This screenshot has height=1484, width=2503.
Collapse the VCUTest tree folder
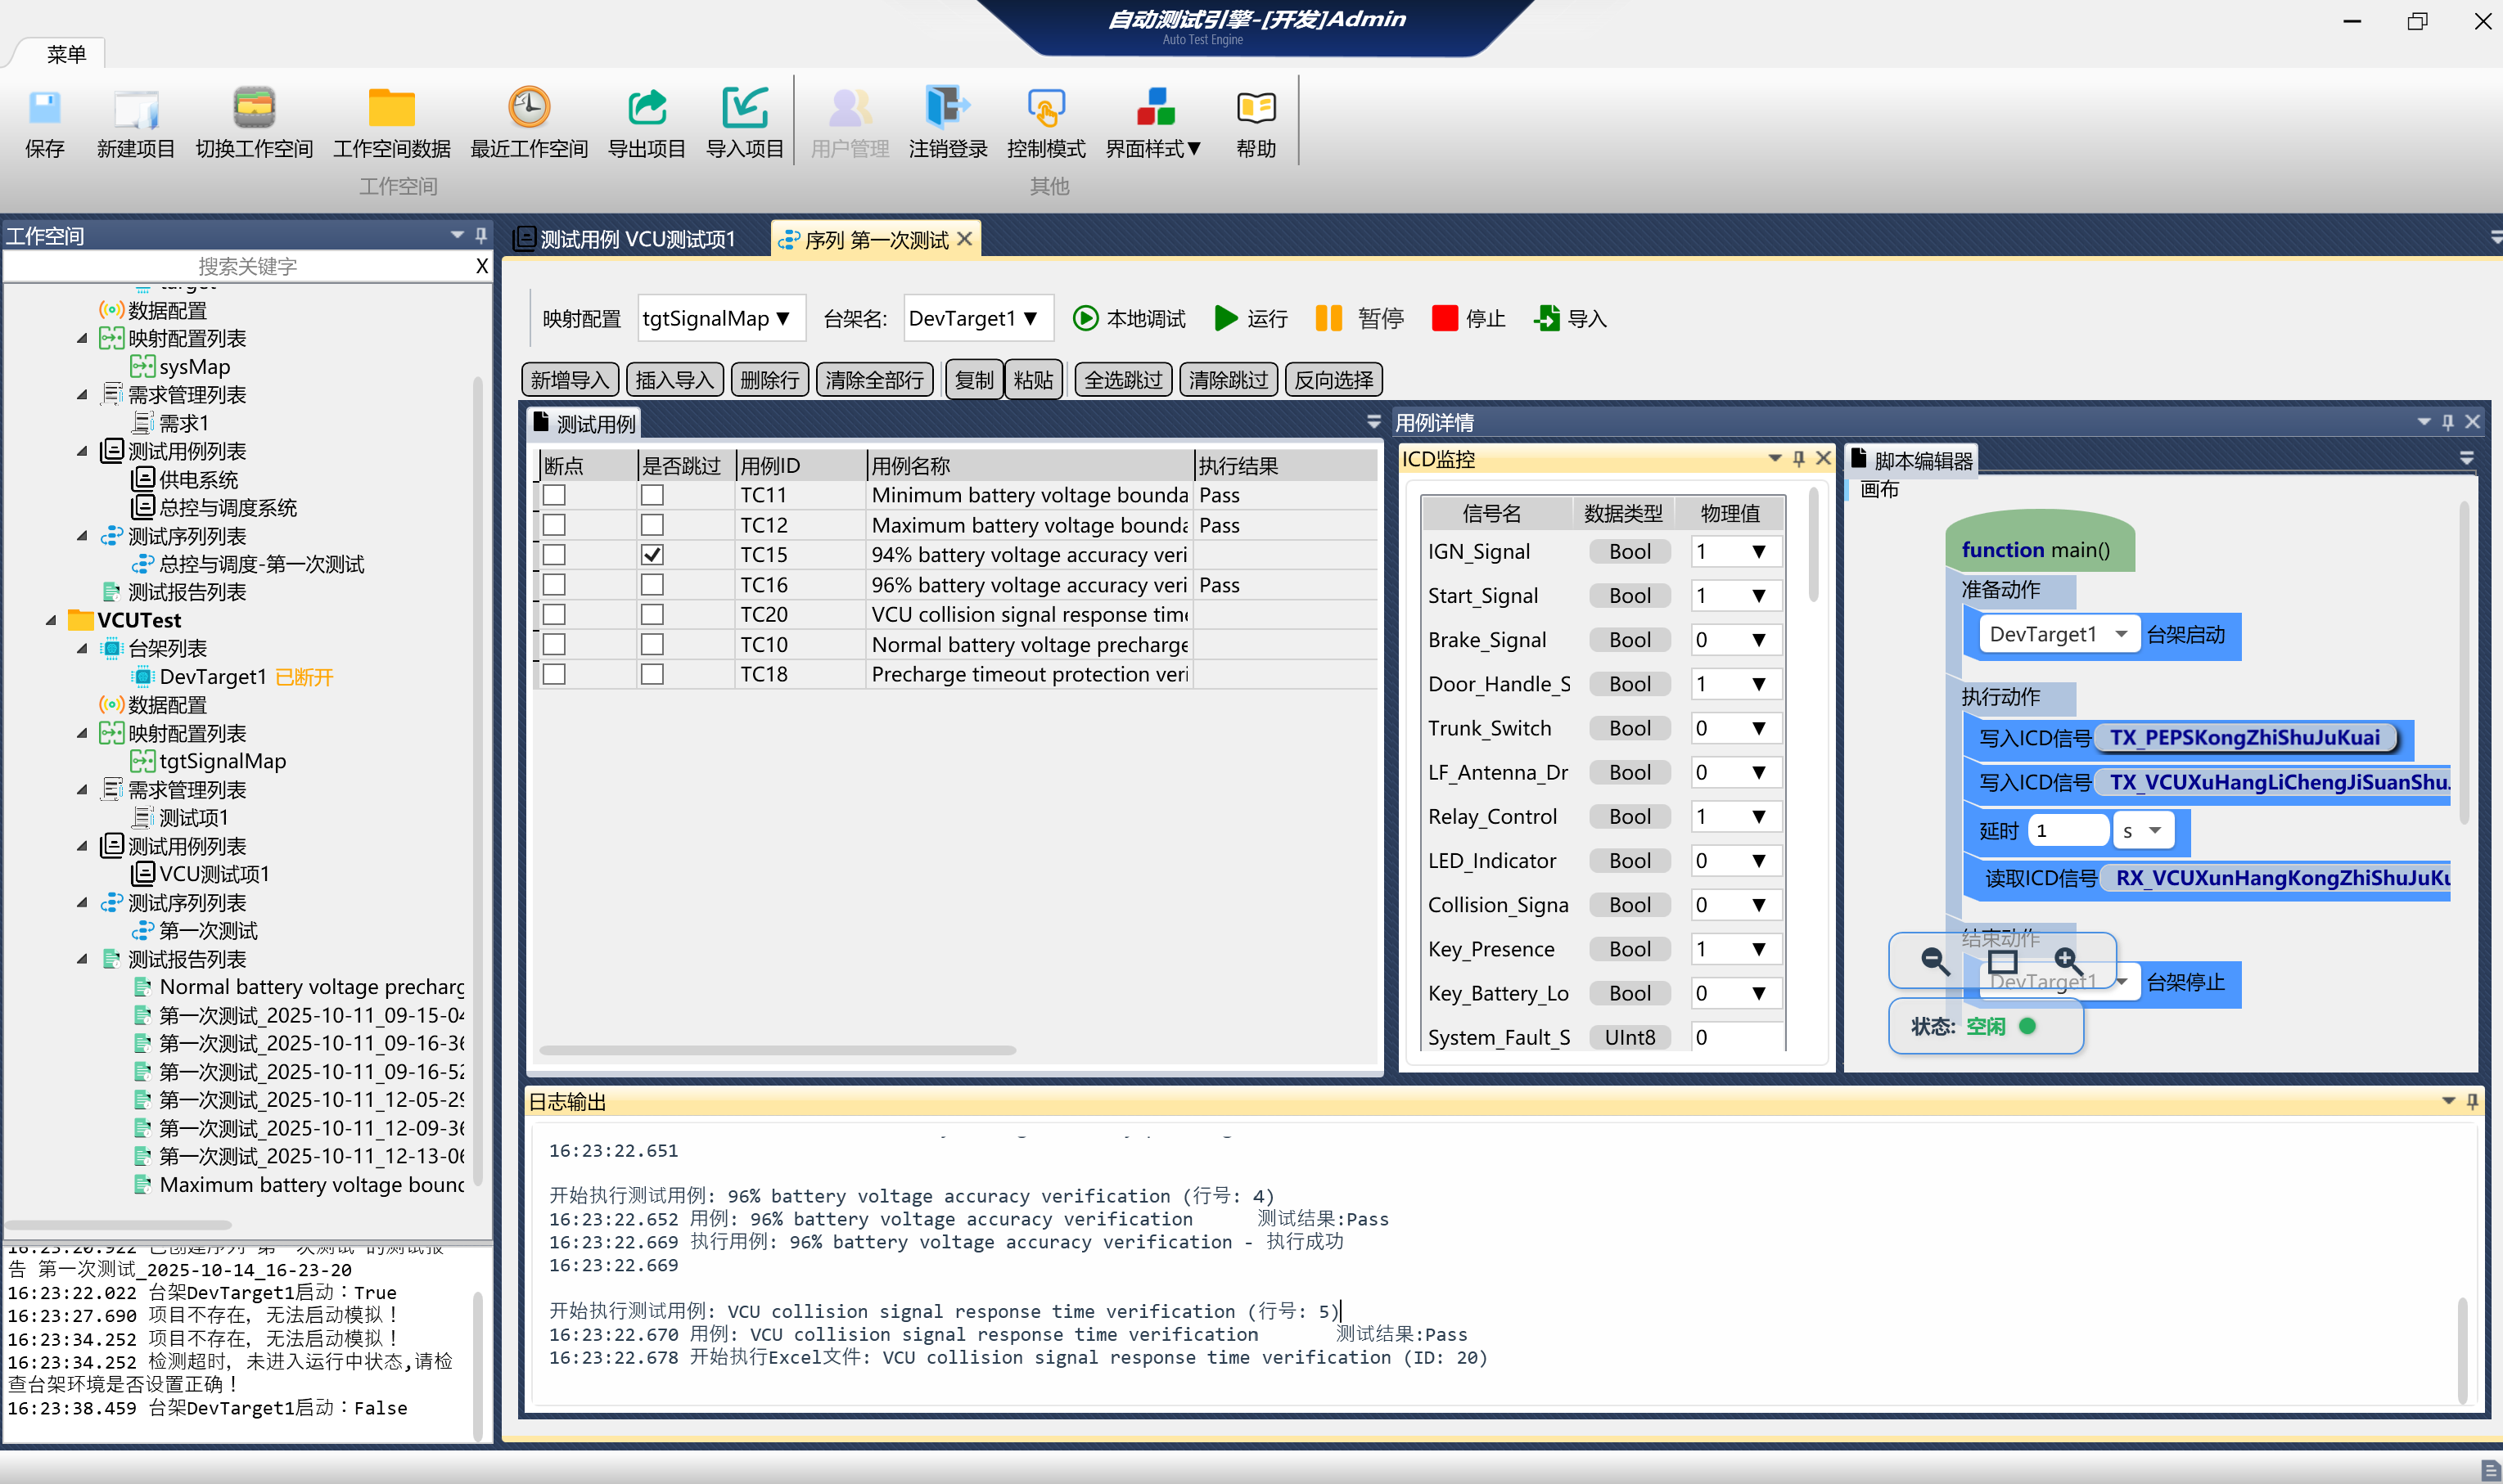(x=51, y=620)
